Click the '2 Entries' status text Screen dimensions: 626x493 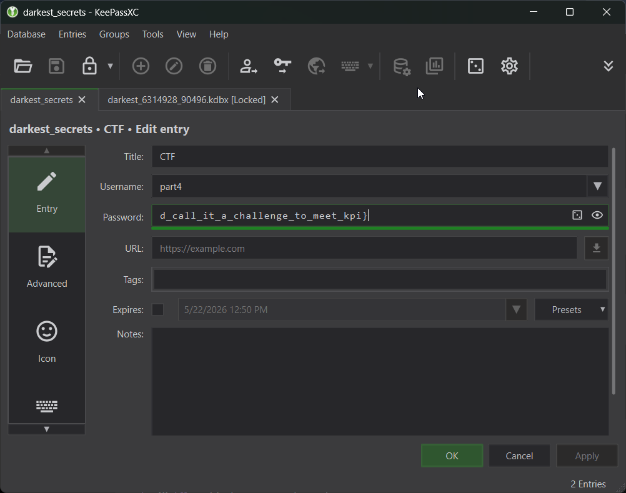click(588, 484)
